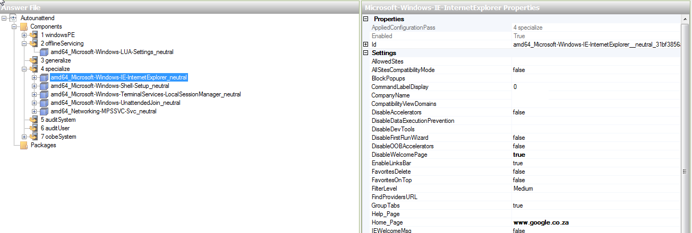Click the UnattendedJoin component icon
The image size is (692, 233).
pyautogui.click(x=44, y=103)
